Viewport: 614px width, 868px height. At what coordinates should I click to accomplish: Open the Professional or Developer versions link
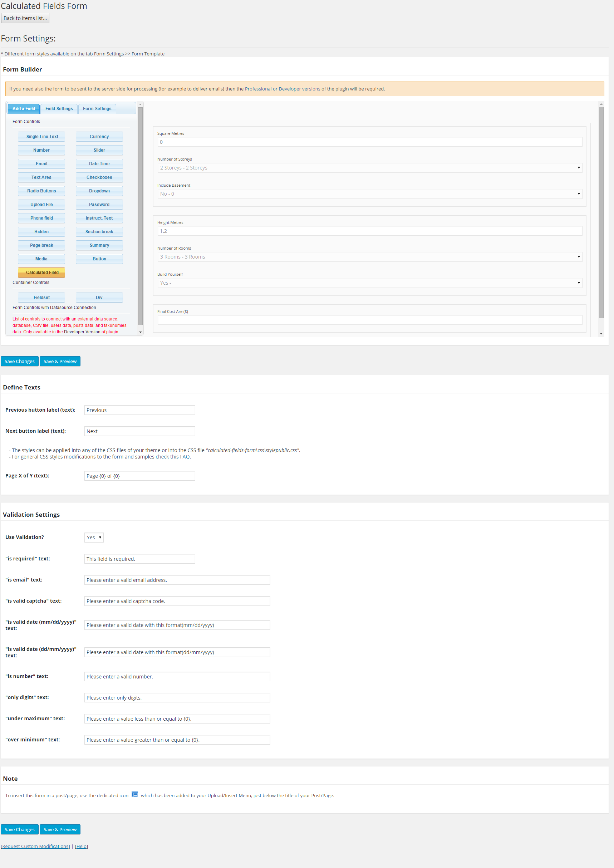(282, 89)
